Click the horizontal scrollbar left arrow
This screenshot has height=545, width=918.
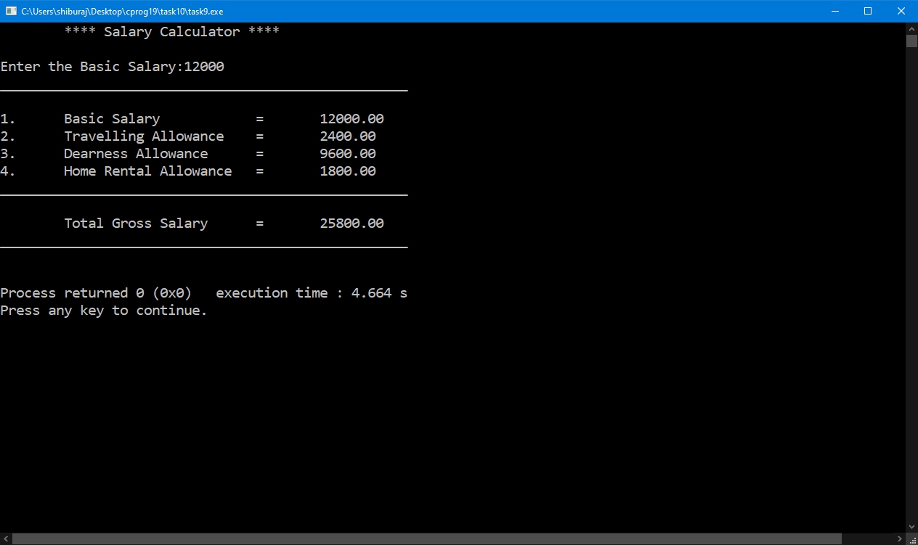(x=6, y=539)
